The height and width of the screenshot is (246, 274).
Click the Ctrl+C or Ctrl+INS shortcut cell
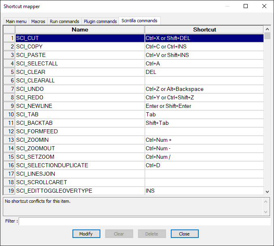204,46
